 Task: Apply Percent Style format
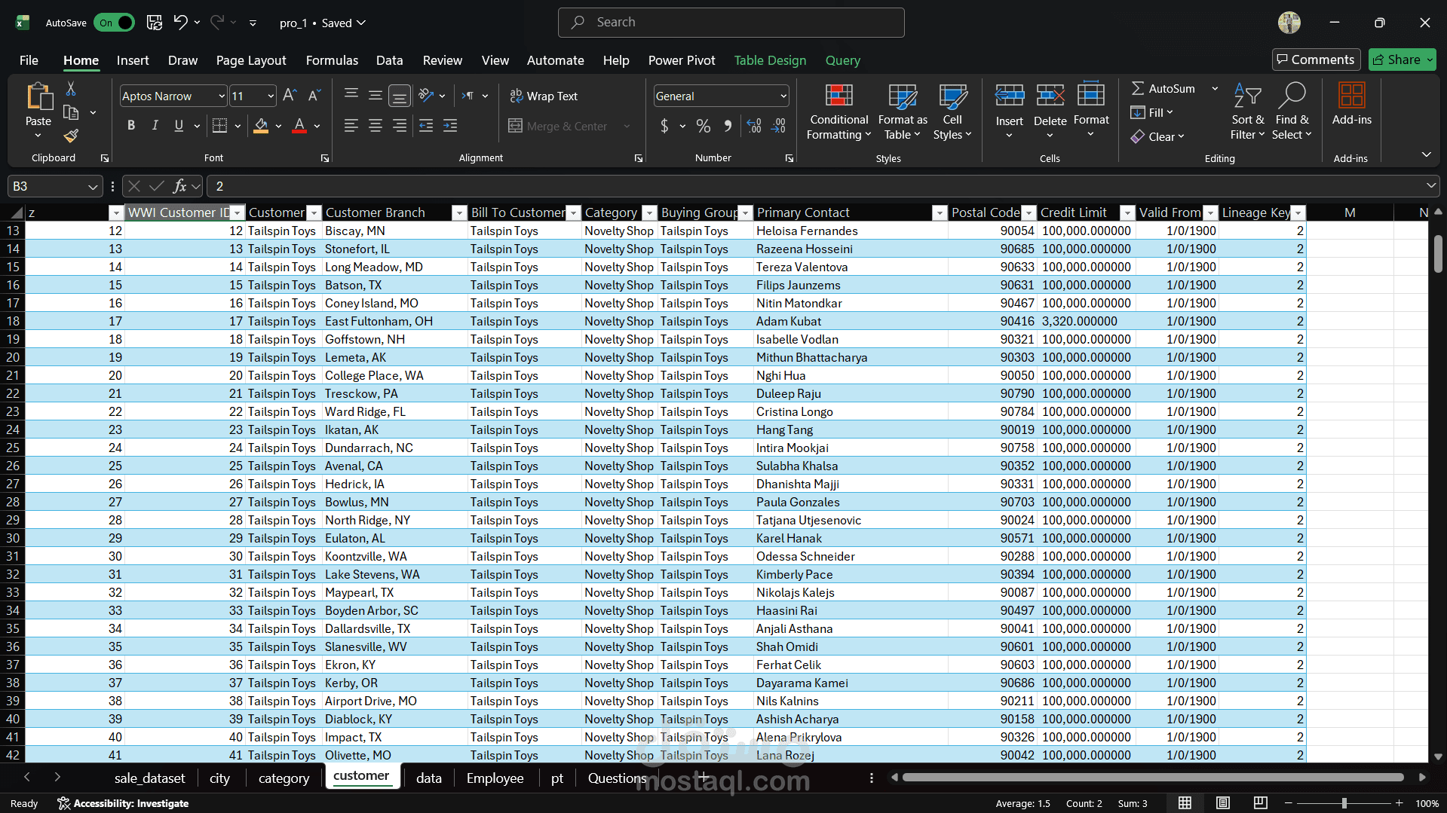pos(704,126)
